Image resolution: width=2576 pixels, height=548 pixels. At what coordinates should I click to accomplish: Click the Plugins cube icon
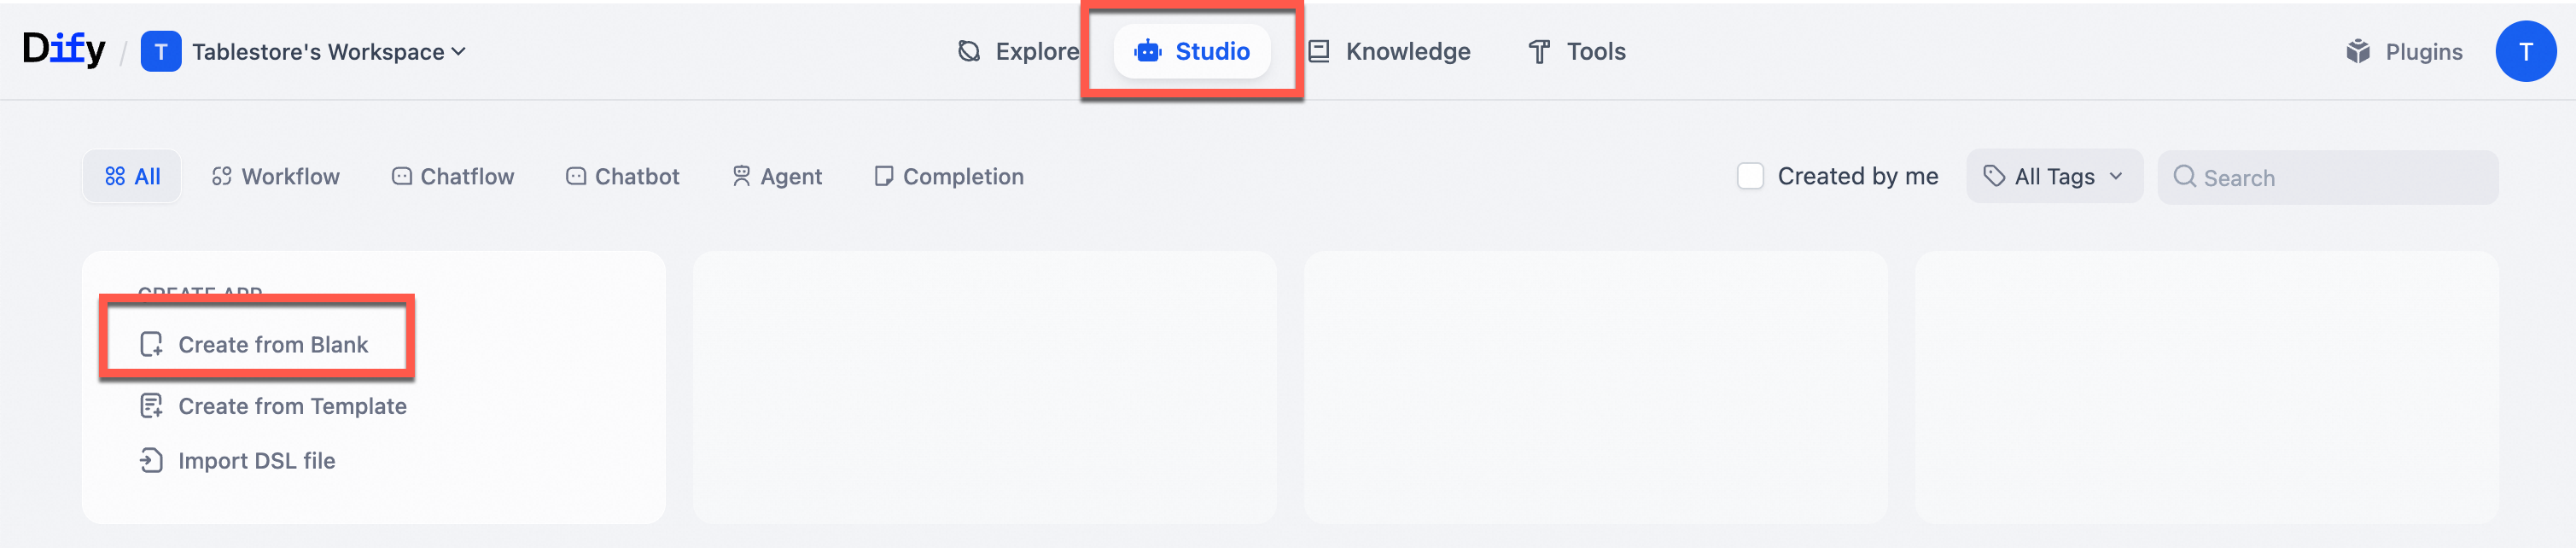[2357, 52]
